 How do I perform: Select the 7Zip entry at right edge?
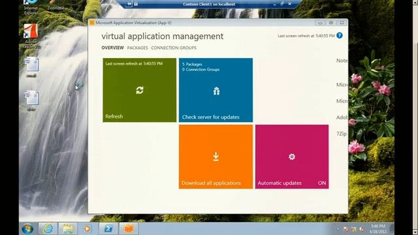coord(342,134)
